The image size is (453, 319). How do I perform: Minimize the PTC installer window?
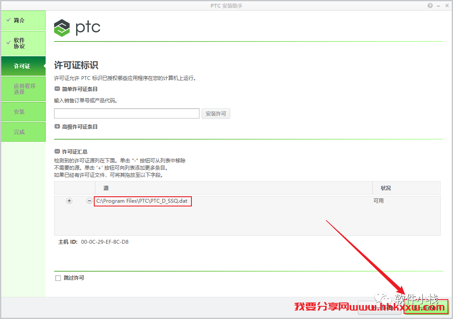pos(439,6)
